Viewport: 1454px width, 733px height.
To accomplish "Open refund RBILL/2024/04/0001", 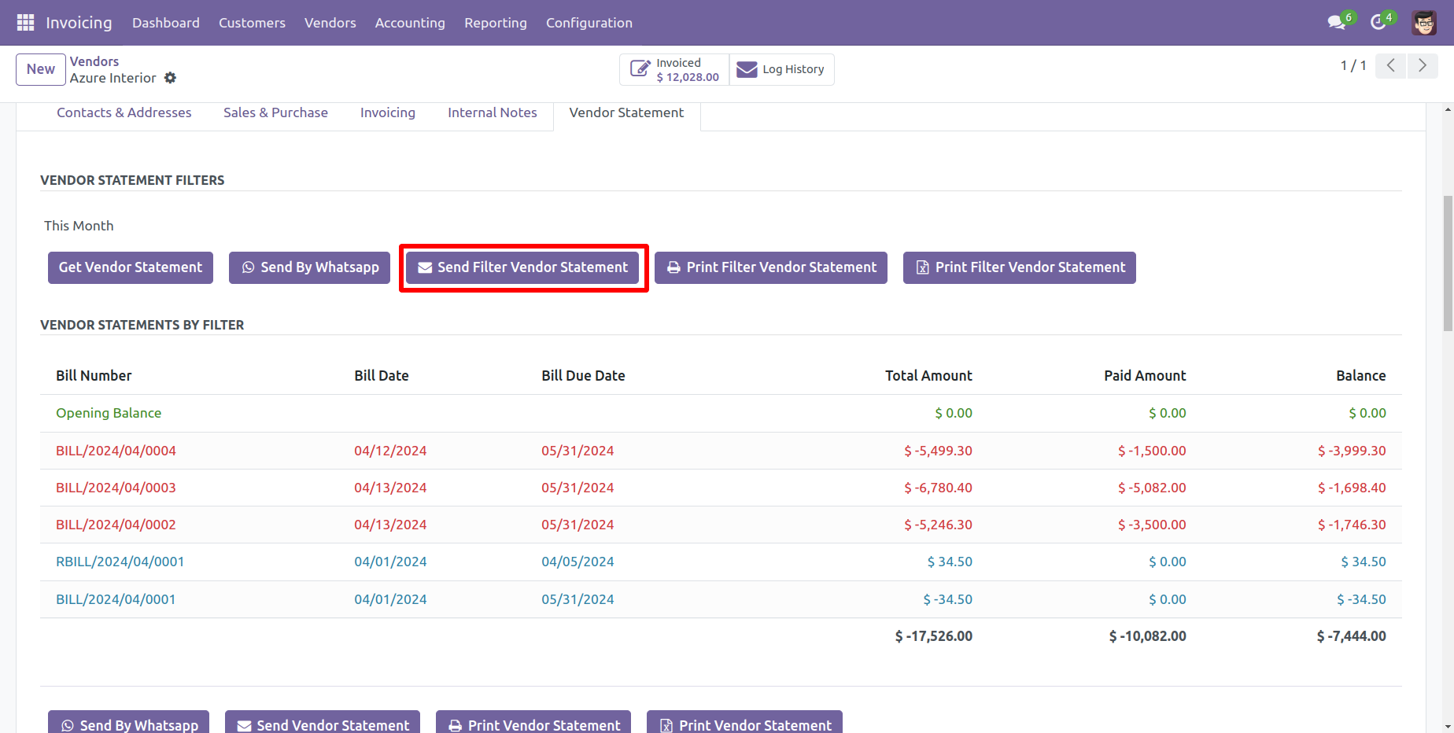I will (x=120, y=562).
